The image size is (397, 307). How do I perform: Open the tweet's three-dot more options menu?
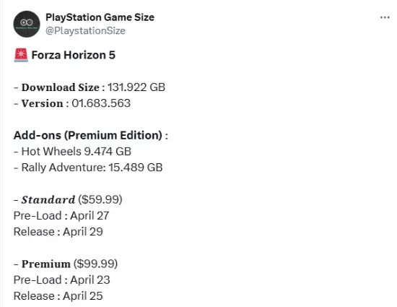tap(385, 17)
